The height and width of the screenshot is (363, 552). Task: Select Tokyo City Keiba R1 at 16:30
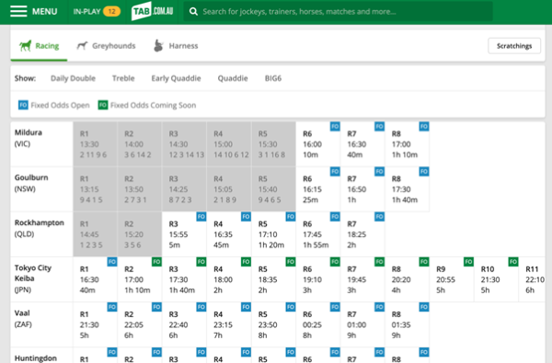(x=95, y=279)
